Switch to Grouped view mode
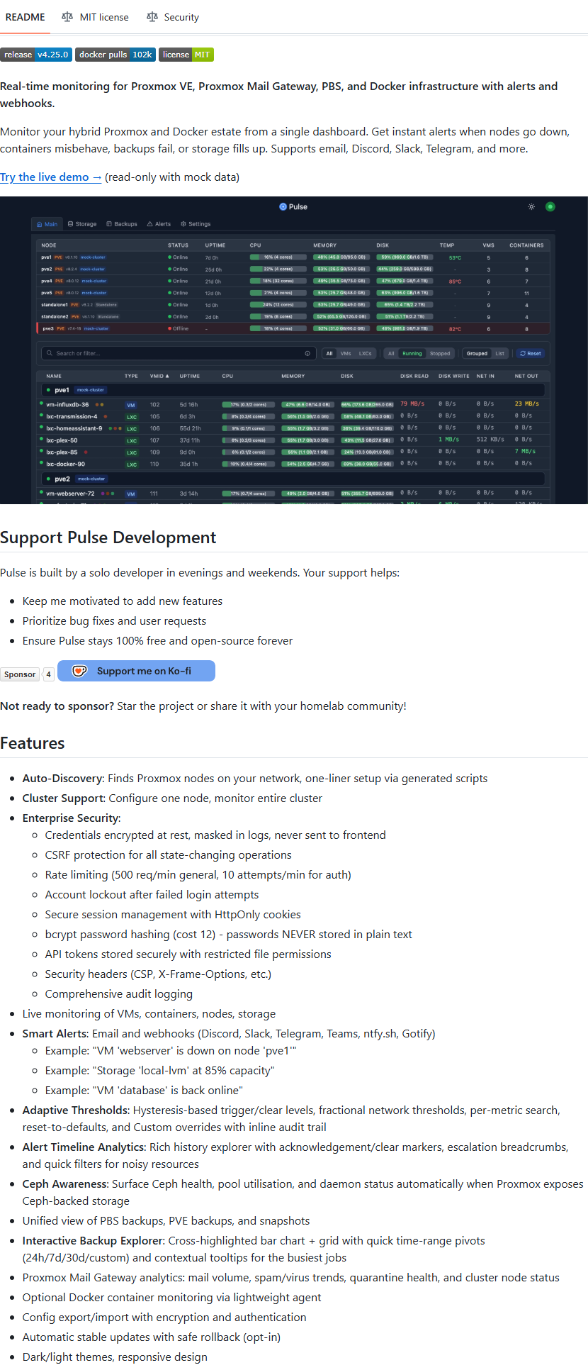This screenshot has width=588, height=1370. click(477, 353)
